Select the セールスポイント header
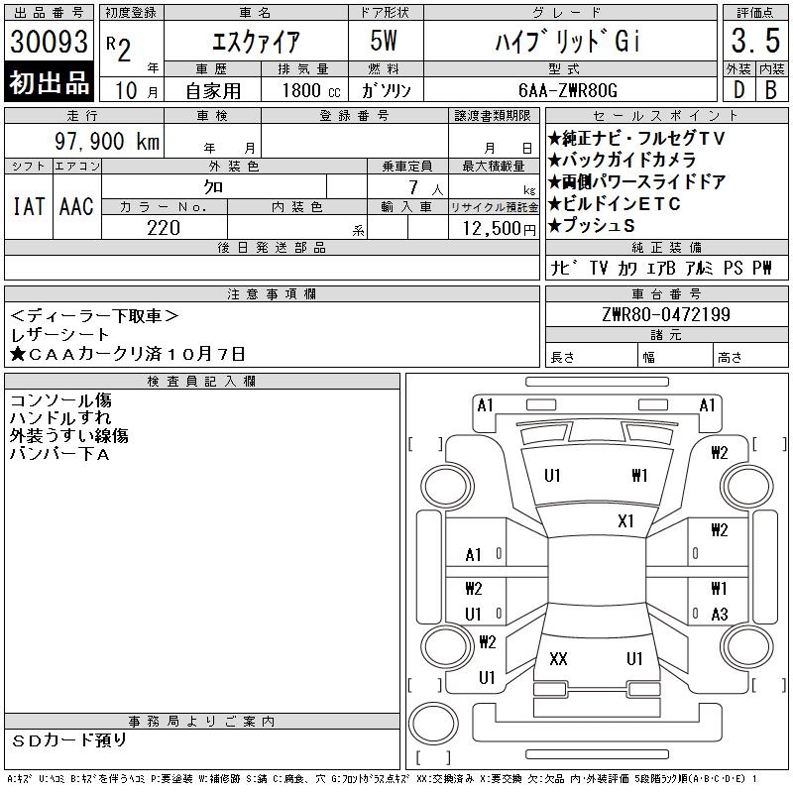Screen dimensions: 793x793 666,116
